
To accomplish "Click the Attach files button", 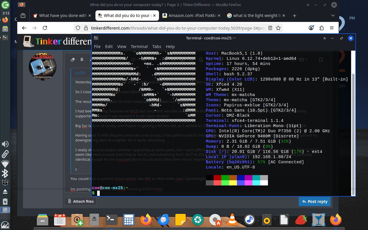I will (80, 202).
